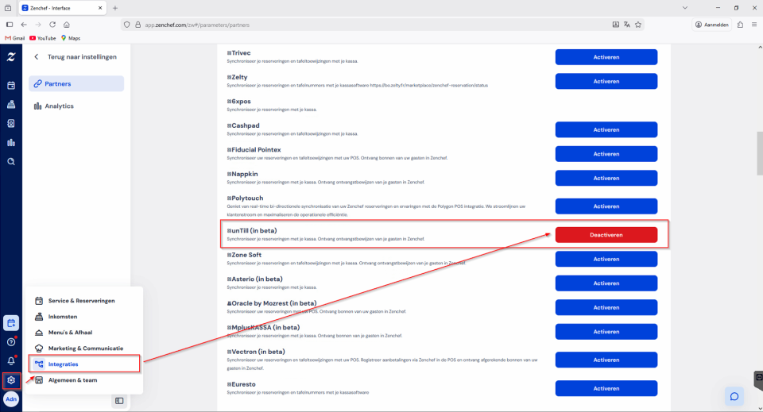Activate the Cashpad integration
Viewport: 763px width, 412px height.
[606, 129]
